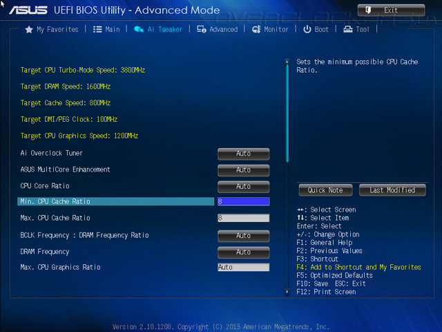
Task: Select the BCLK Frequency : DRAM Frequency Ratio label
Action: pyautogui.click(x=84, y=235)
